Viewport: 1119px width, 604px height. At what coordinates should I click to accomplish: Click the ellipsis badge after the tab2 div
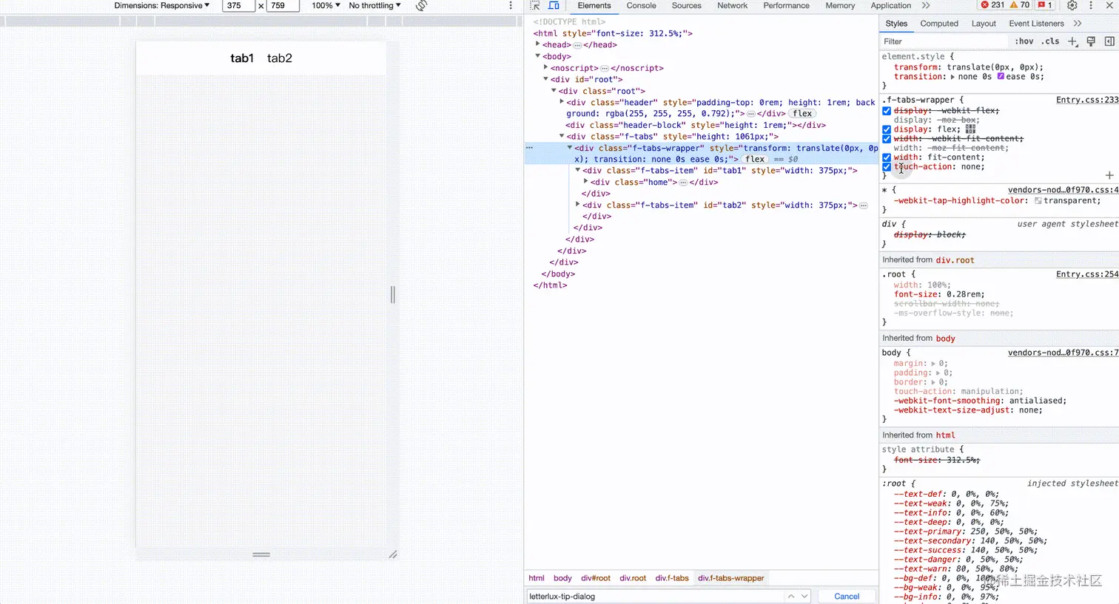coord(864,206)
